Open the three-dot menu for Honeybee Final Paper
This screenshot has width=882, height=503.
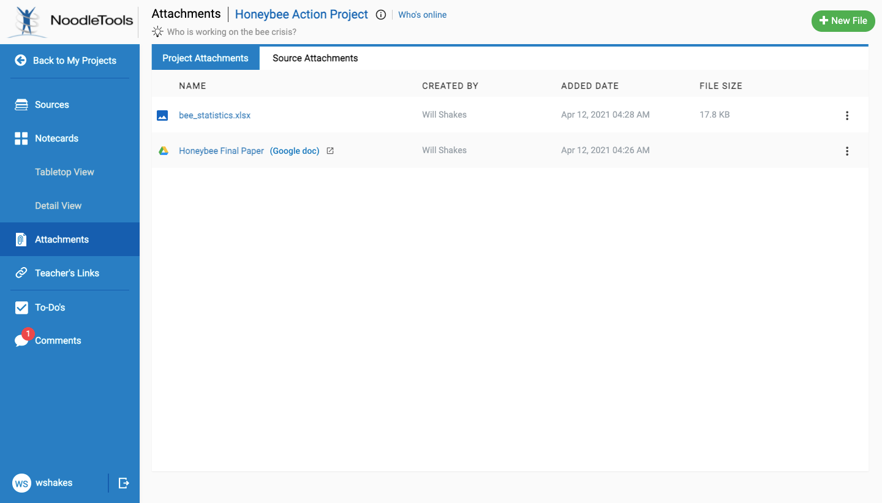pos(846,151)
